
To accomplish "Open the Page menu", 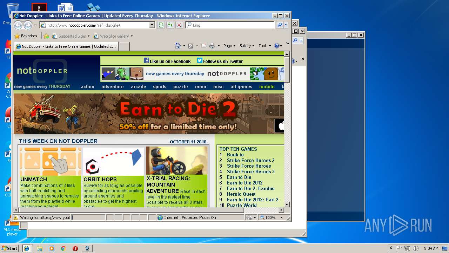I will pos(229,46).
